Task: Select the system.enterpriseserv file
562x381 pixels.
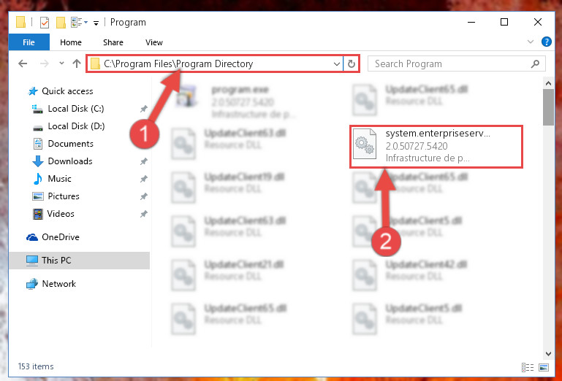Action: click(436, 146)
